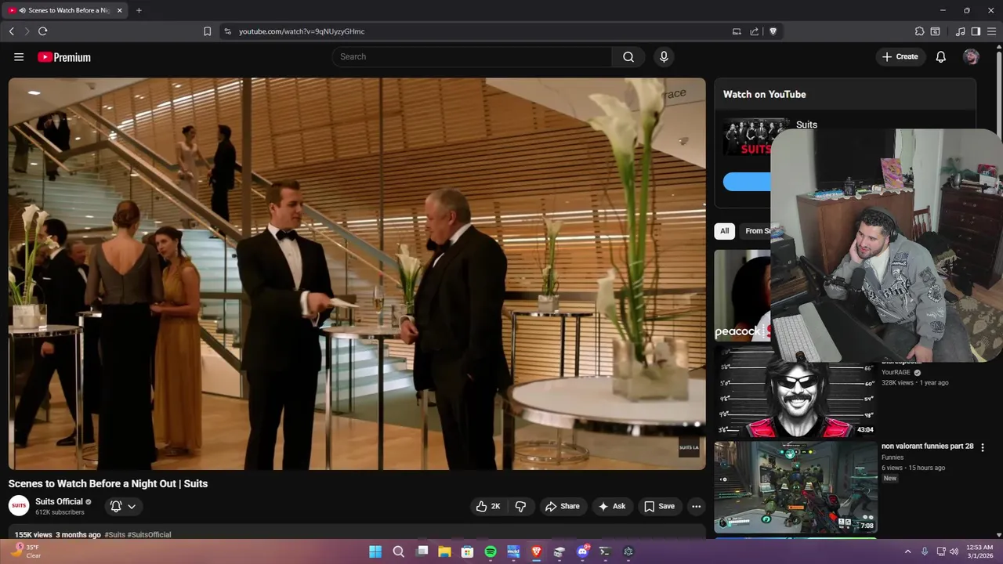Open YouTube notifications bell

[941, 56]
